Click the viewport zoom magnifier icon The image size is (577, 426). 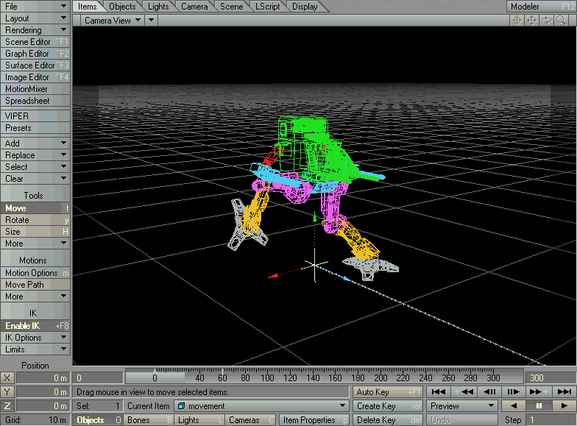pos(561,21)
